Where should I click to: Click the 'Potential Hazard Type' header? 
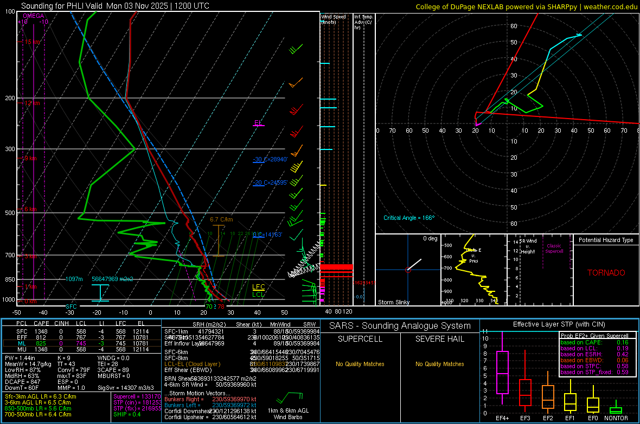(606, 240)
